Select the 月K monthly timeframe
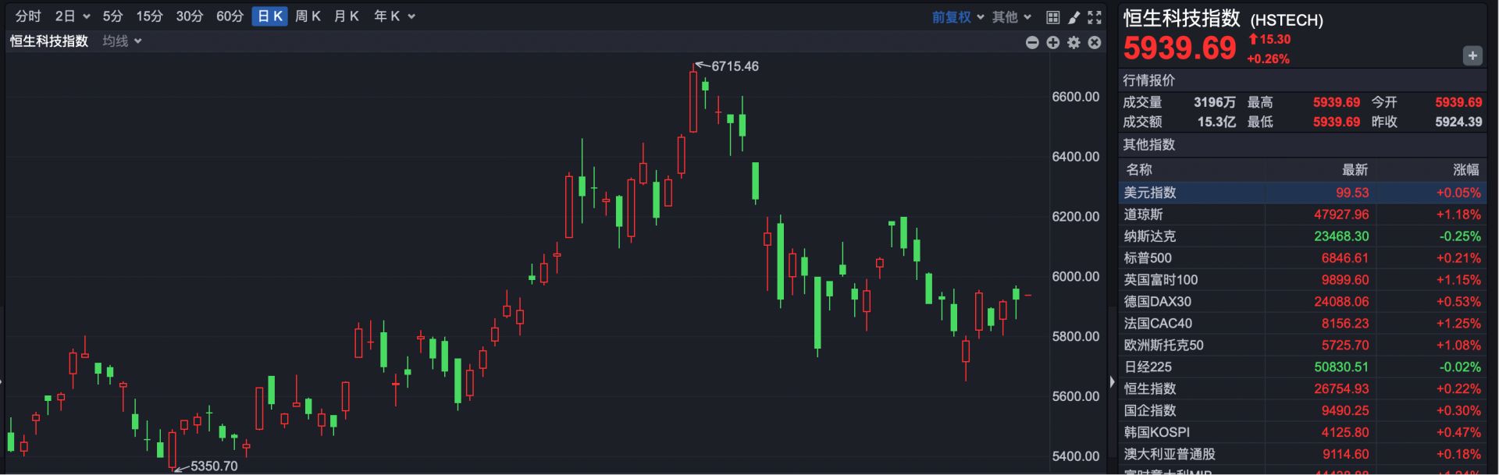This screenshot has width=1499, height=475. pos(346,16)
